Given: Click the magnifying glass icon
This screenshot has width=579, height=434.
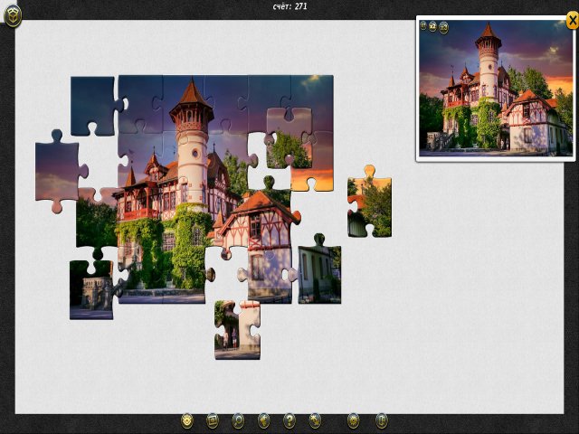Looking at the screenshot, I should click(238, 420).
